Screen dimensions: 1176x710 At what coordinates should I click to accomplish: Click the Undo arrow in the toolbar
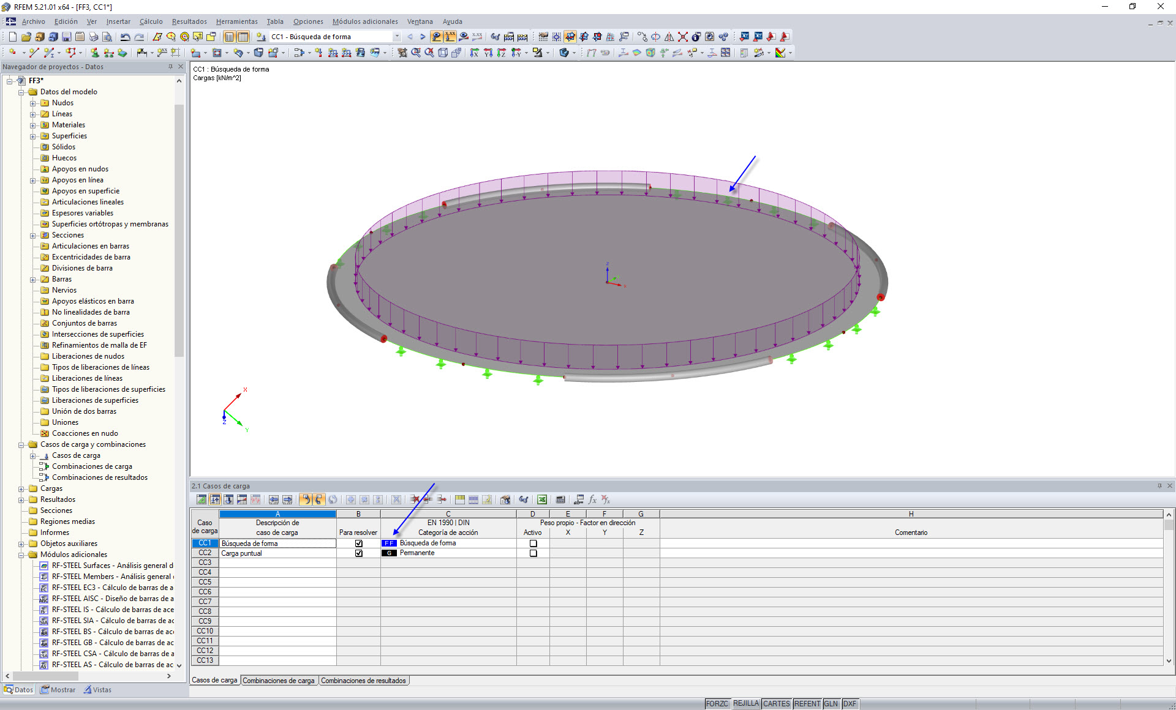click(x=125, y=37)
